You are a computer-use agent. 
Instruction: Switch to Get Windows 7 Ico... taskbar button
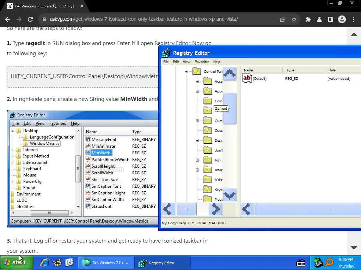(106, 263)
